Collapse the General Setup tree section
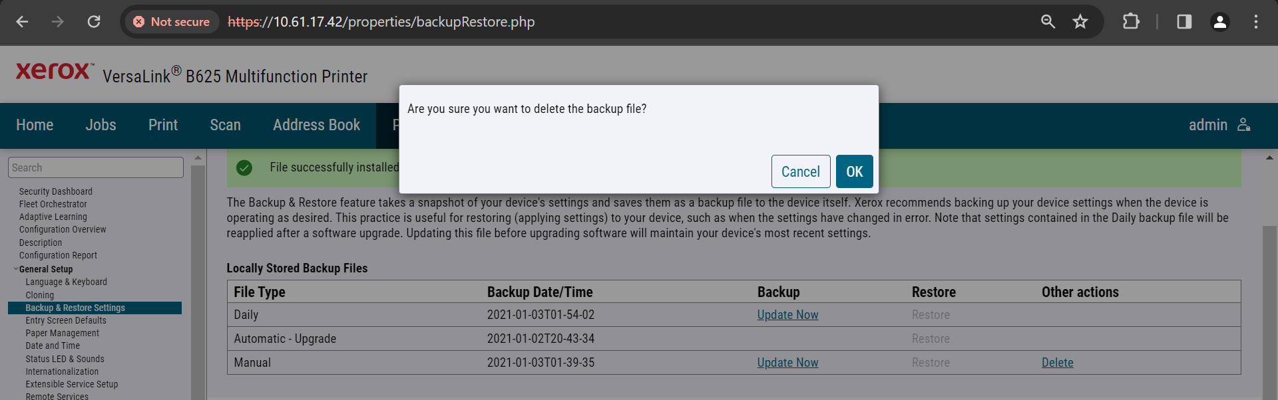 point(16,269)
